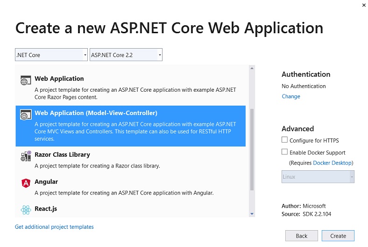Screen dimensions: 368x247
Task: Click the template list scroll down arrow
Action: [252, 214]
